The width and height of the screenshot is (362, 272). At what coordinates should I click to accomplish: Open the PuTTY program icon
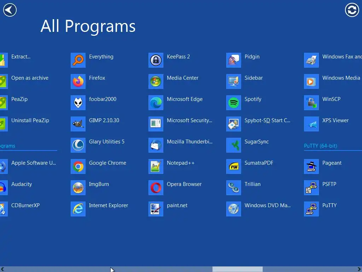point(311,209)
